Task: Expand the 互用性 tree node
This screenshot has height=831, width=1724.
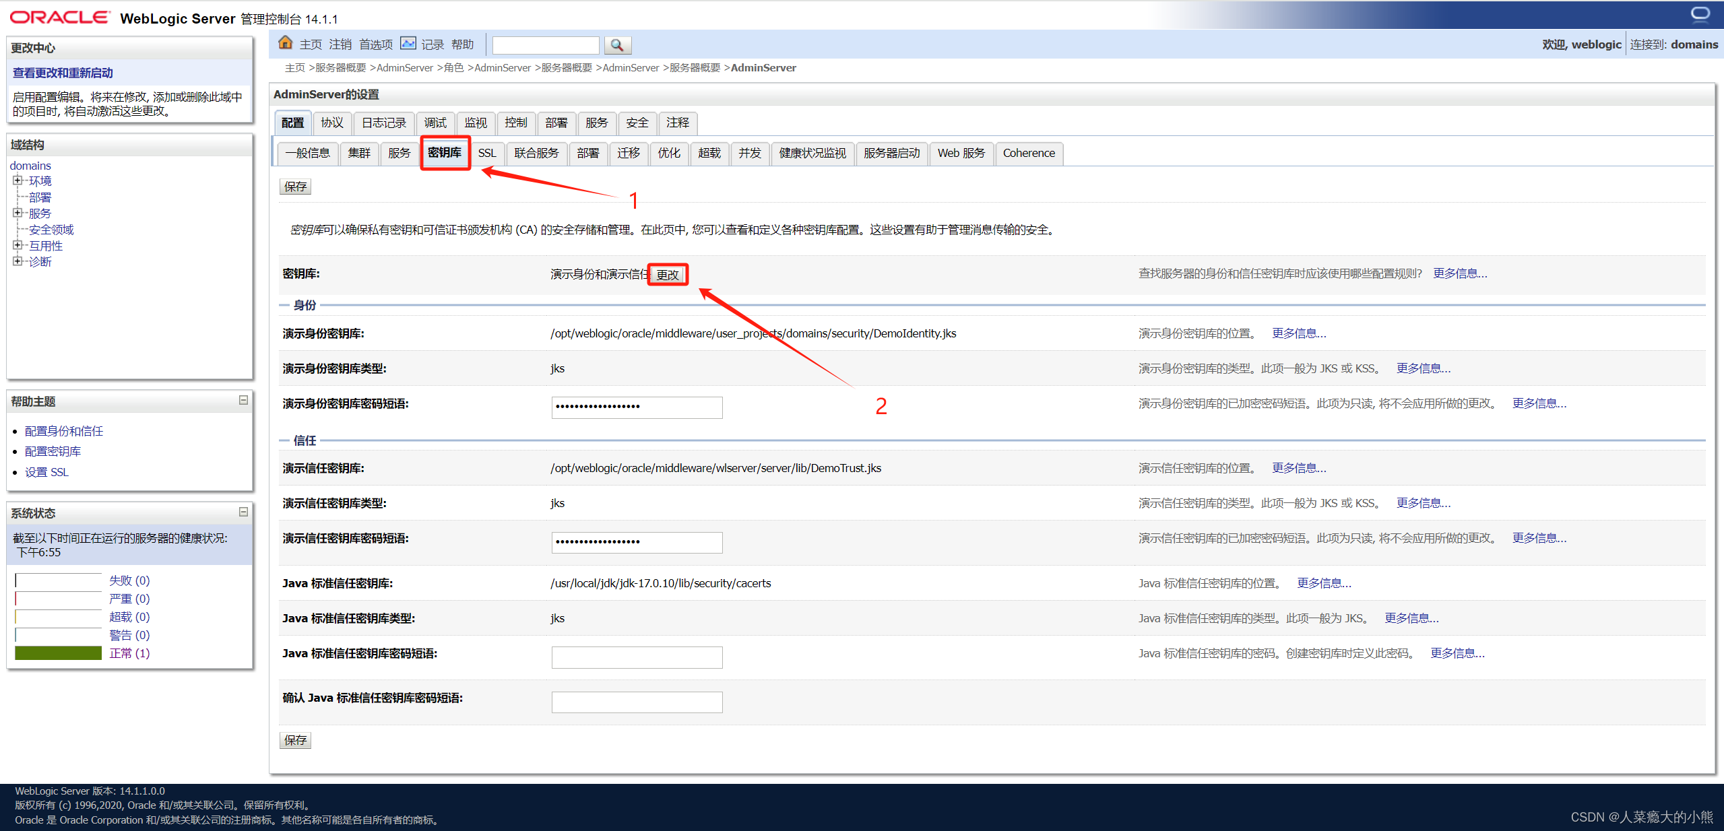Action: (x=18, y=245)
